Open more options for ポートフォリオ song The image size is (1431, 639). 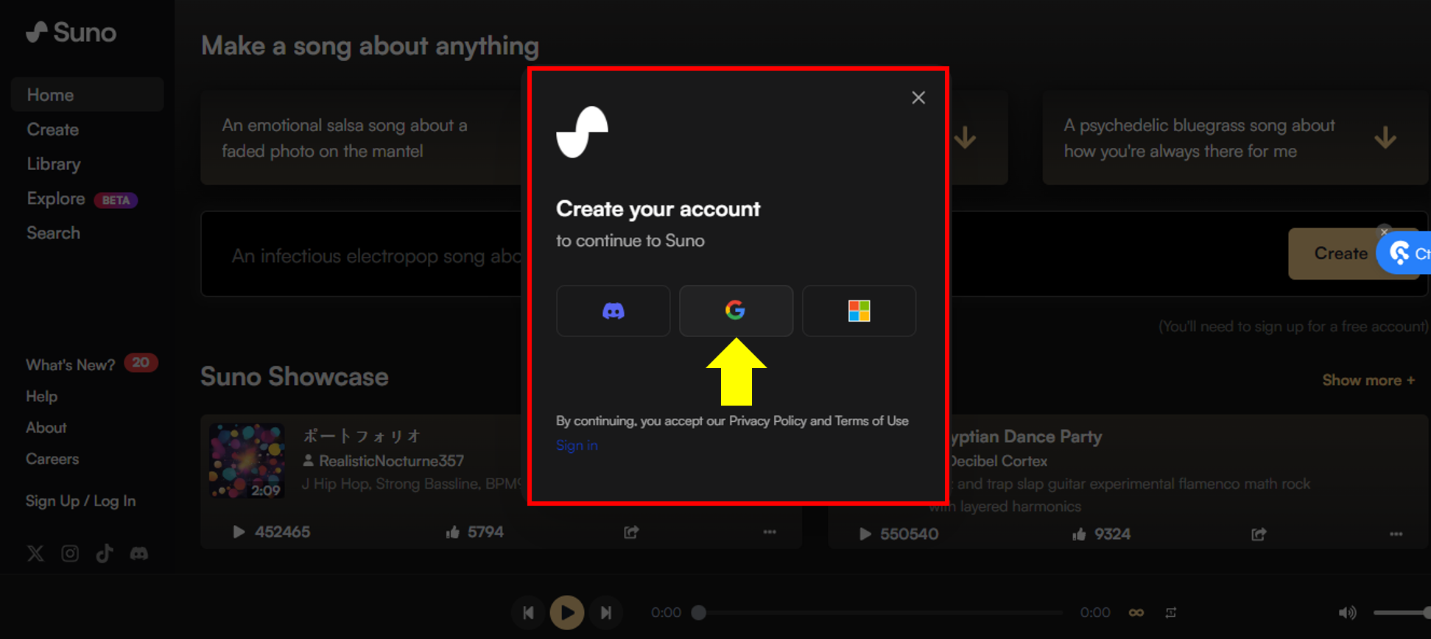pos(770,532)
